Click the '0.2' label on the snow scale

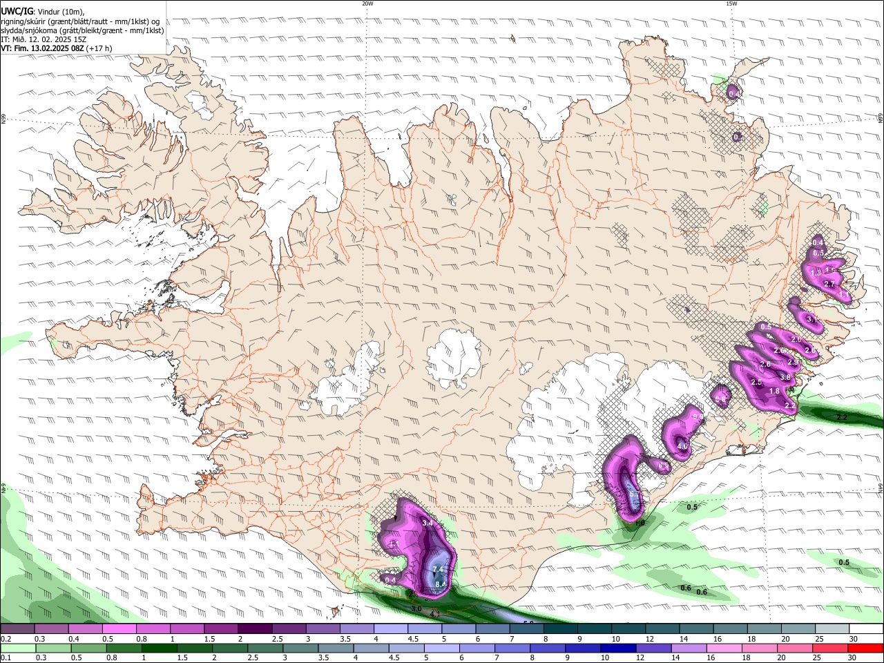coord(6,639)
